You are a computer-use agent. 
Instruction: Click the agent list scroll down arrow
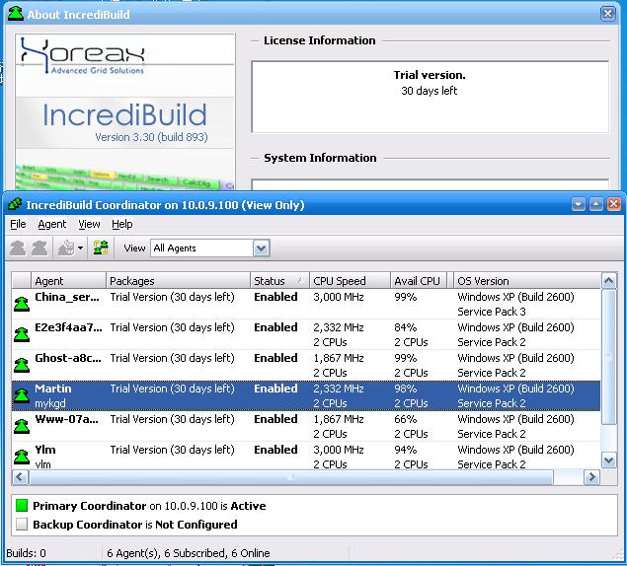[608, 460]
